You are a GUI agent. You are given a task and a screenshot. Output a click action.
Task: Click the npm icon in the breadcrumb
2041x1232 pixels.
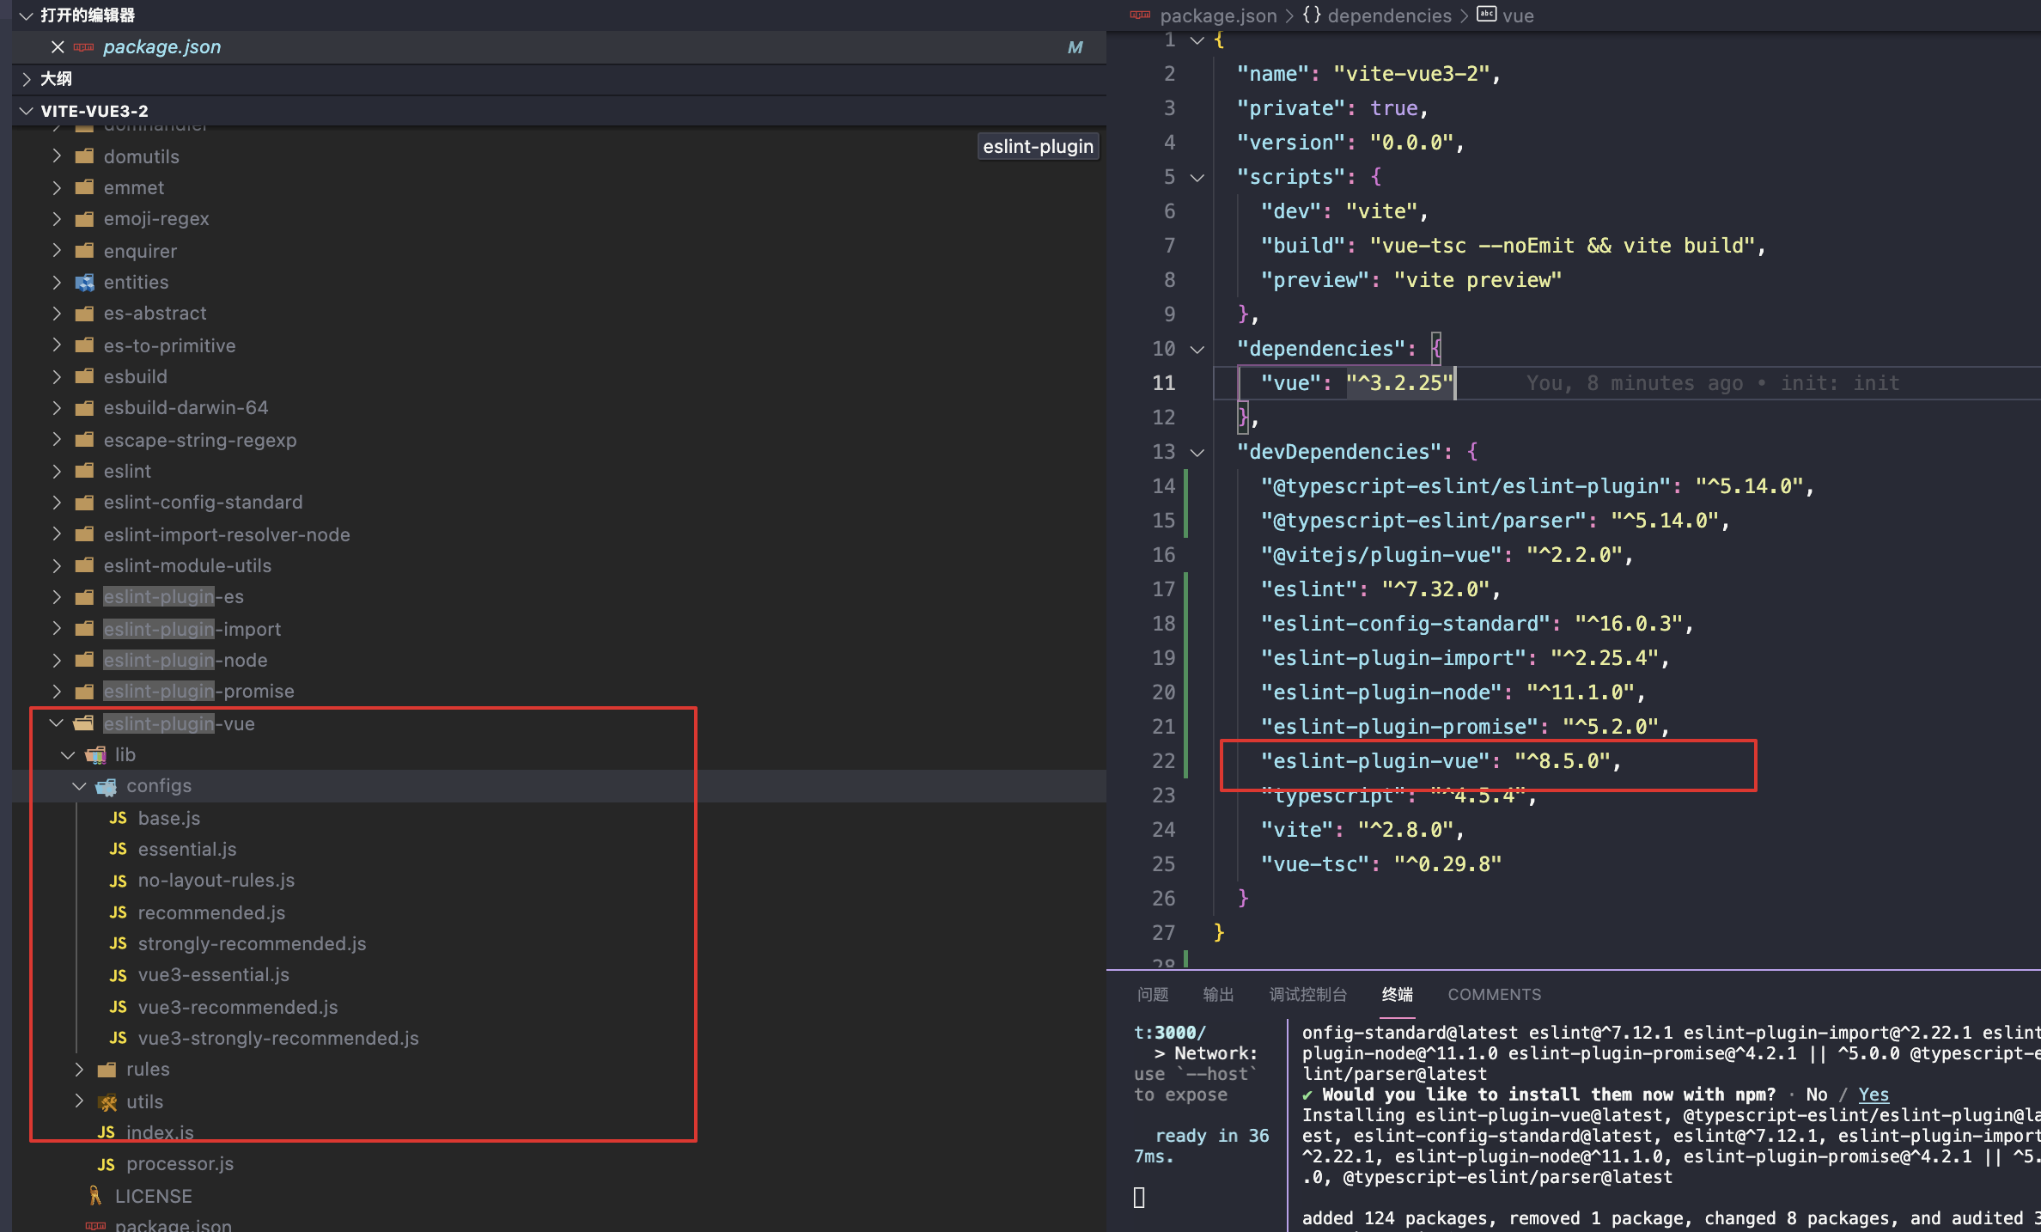(1140, 15)
